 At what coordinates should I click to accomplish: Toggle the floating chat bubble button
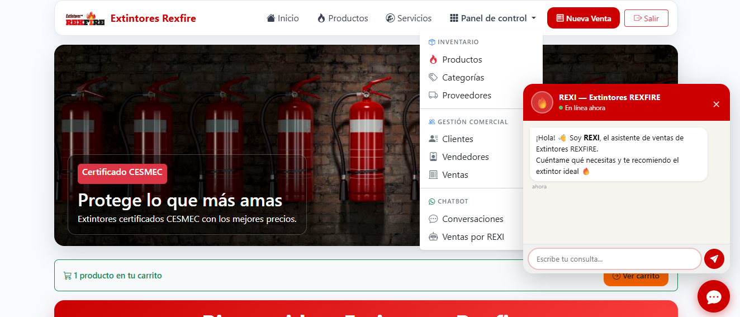(714, 296)
